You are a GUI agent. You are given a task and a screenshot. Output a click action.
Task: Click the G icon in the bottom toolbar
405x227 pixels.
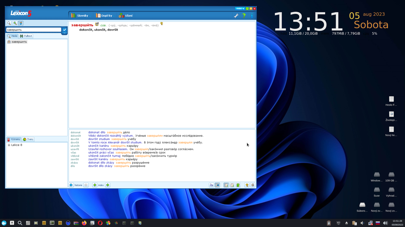(x=252, y=185)
